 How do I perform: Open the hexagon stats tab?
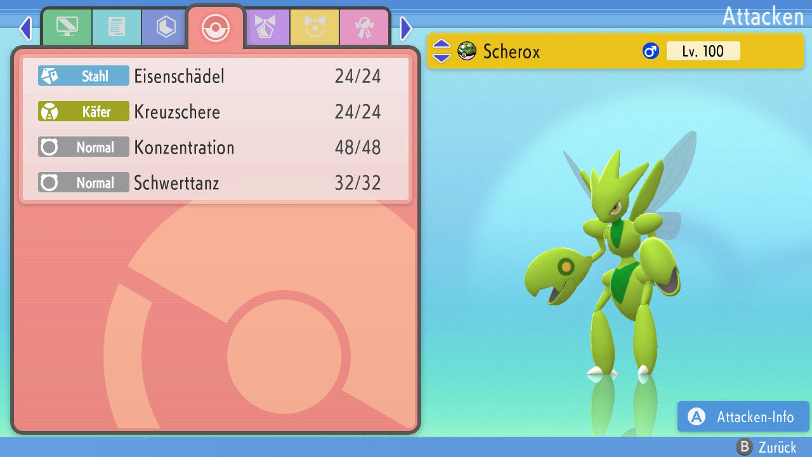tap(166, 27)
